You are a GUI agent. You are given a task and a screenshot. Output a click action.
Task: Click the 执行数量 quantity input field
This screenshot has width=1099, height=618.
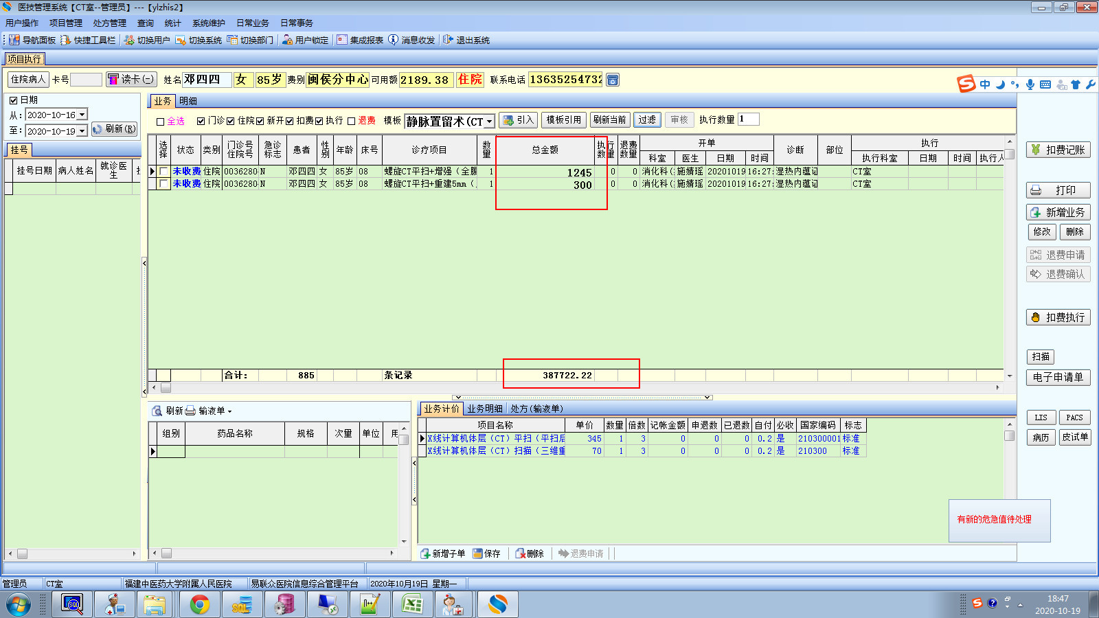(x=748, y=119)
